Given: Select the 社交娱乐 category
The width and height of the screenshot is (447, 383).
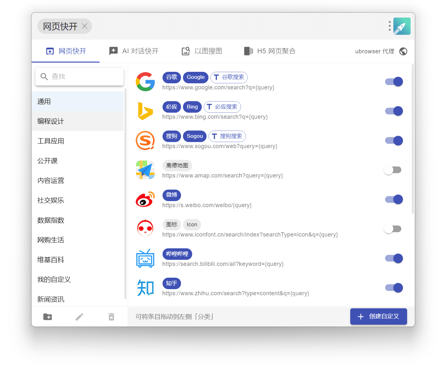Looking at the screenshot, I should tap(78, 200).
